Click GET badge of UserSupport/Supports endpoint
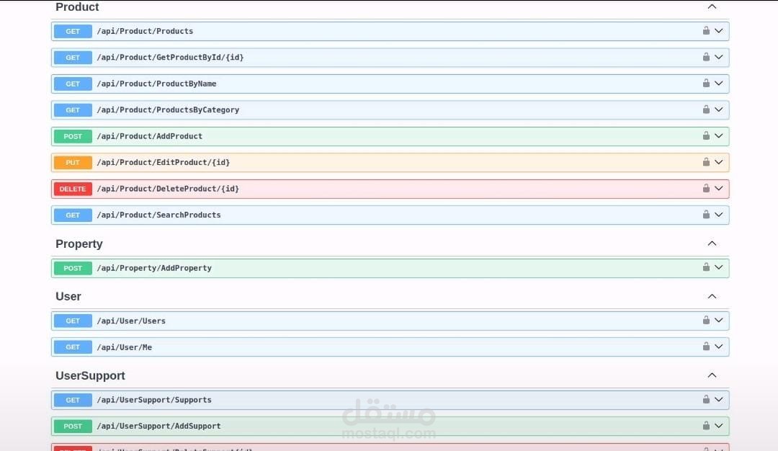This screenshot has width=778, height=451. click(73, 400)
